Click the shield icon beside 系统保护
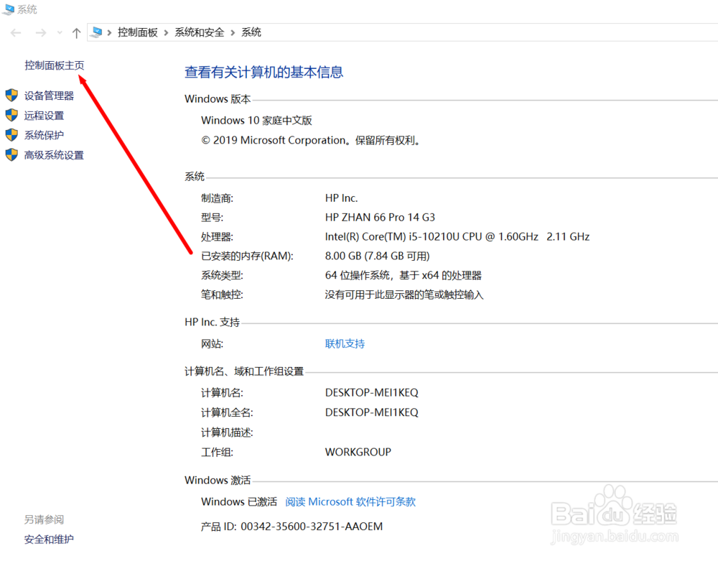This screenshot has width=718, height=561. 12,134
